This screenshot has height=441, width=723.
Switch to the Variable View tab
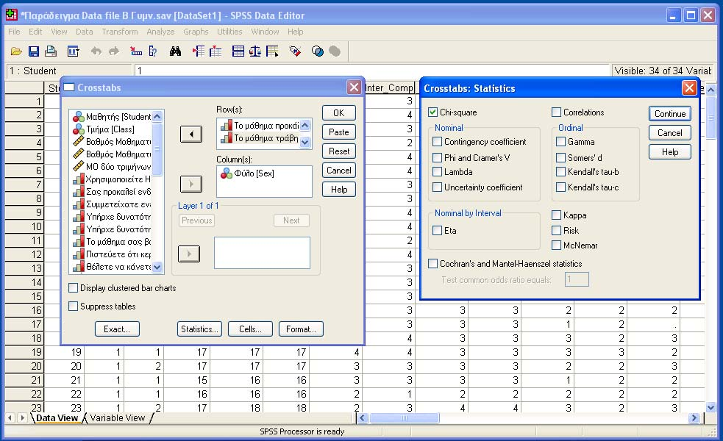(x=118, y=418)
